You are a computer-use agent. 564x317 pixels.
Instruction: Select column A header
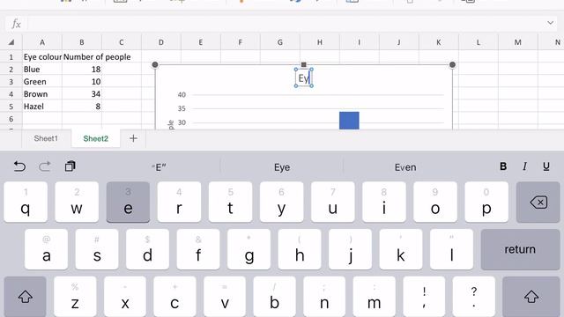coord(42,42)
